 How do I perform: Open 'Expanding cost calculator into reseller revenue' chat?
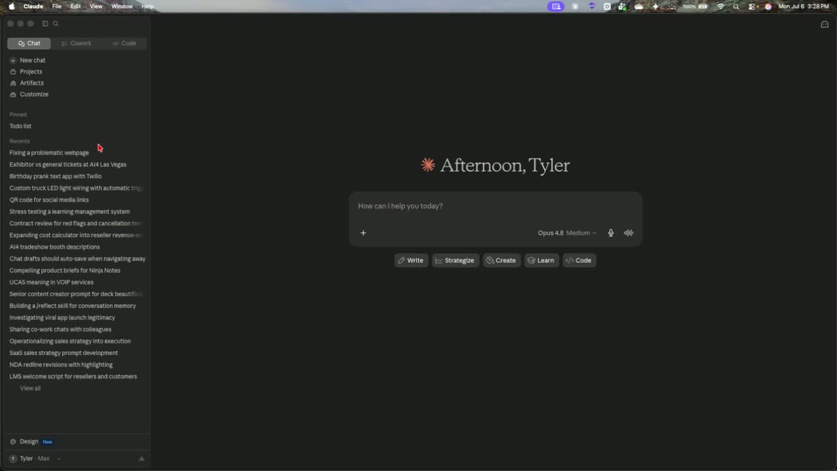(x=76, y=235)
